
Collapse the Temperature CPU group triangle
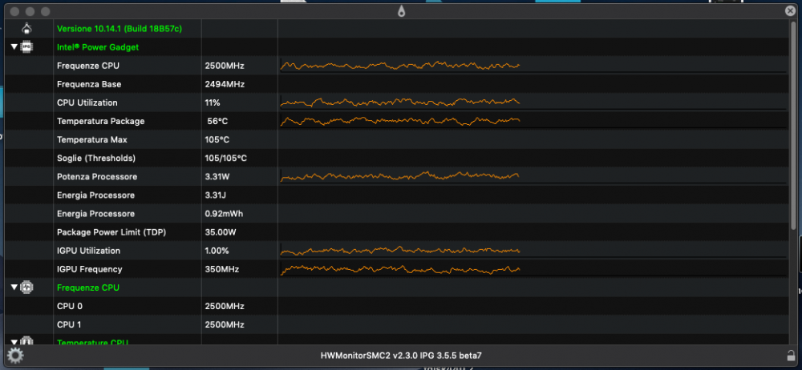14,342
